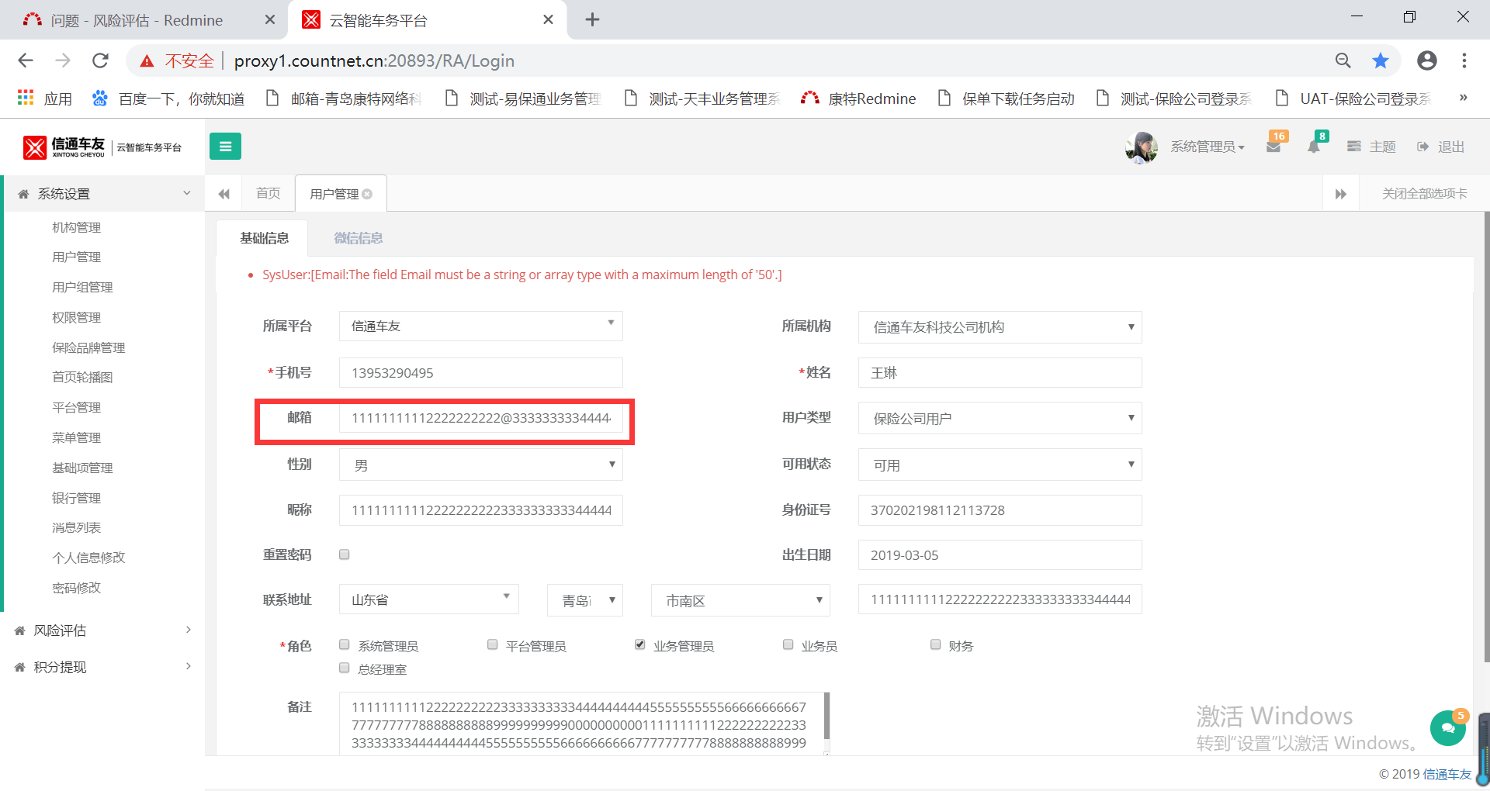1490x791 pixels.
Task: Open 菜单管理 in the sidebar
Action: (x=77, y=437)
